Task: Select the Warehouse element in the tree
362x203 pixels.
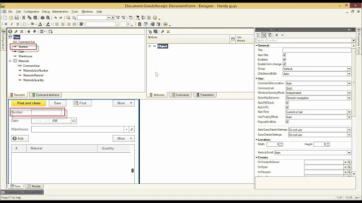Action: [25, 56]
